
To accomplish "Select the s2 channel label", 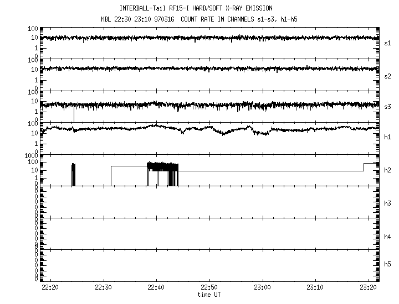I will tap(387, 76).
